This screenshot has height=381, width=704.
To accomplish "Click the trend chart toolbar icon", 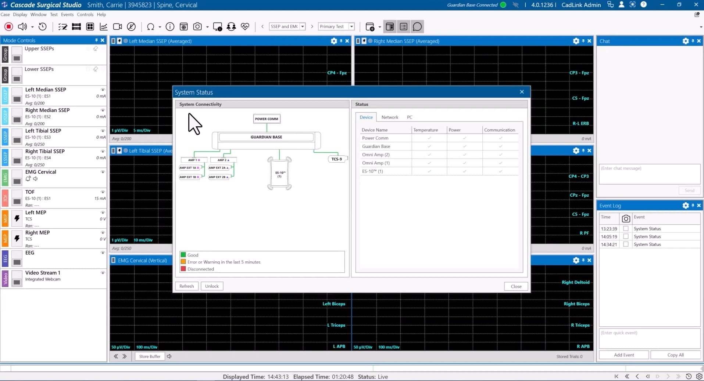I will tap(104, 26).
